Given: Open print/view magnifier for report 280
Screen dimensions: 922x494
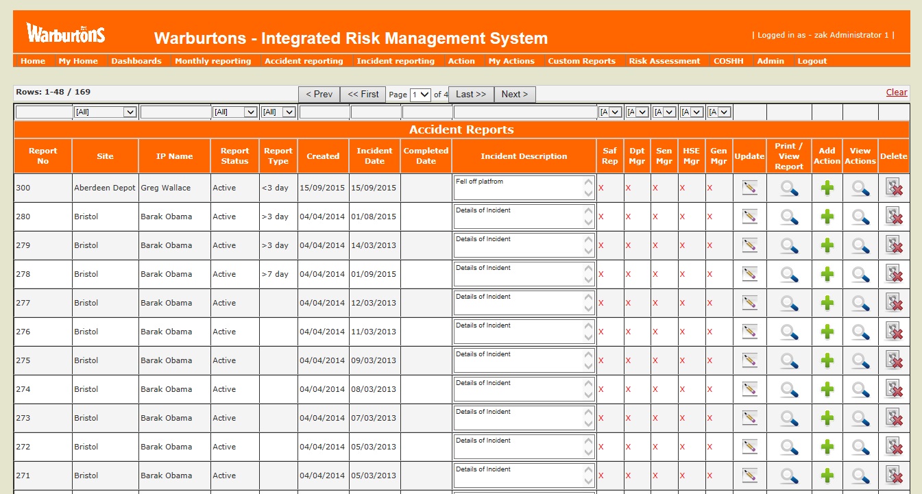Looking at the screenshot, I should pyautogui.click(x=789, y=217).
